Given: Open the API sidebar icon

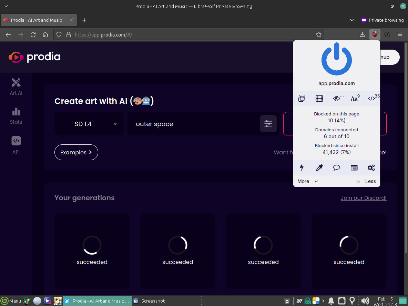Looking at the screenshot, I should (x=16, y=145).
